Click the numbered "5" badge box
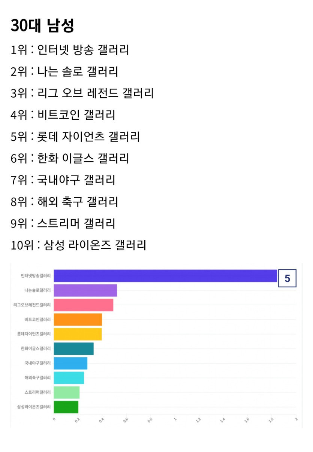Image resolution: width=313 pixels, height=452 pixels. click(287, 278)
